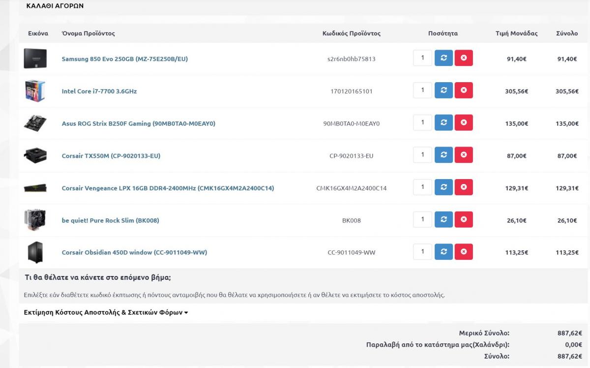590x368 pixels.
Task: Open Intel Core i7-7700 3.6GHz product link
Action: [x=99, y=92]
